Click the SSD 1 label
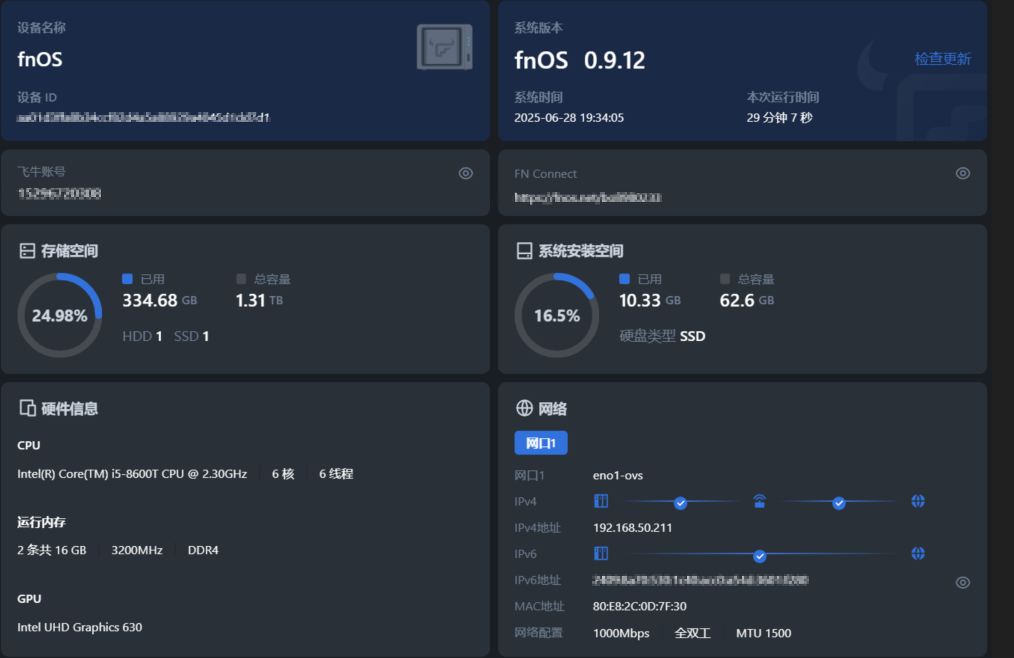This screenshot has width=1014, height=658. [x=191, y=336]
